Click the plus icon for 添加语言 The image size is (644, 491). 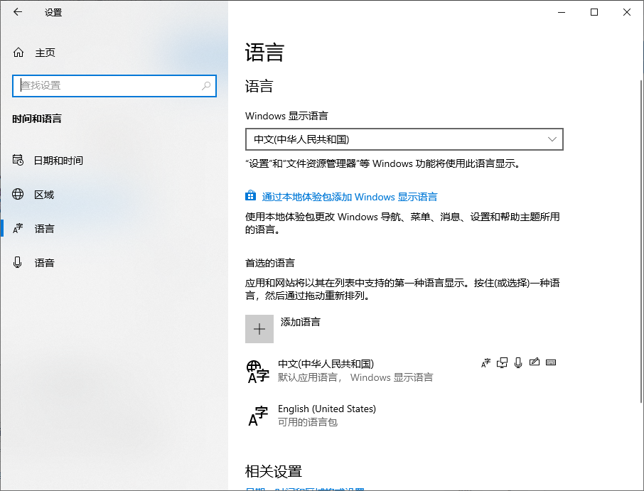[x=259, y=329]
